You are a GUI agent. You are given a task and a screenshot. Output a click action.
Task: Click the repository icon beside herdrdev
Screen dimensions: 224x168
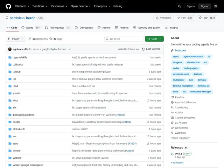(x=7, y=18)
